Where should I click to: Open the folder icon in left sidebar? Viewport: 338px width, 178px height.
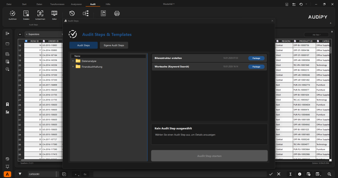pos(7,44)
